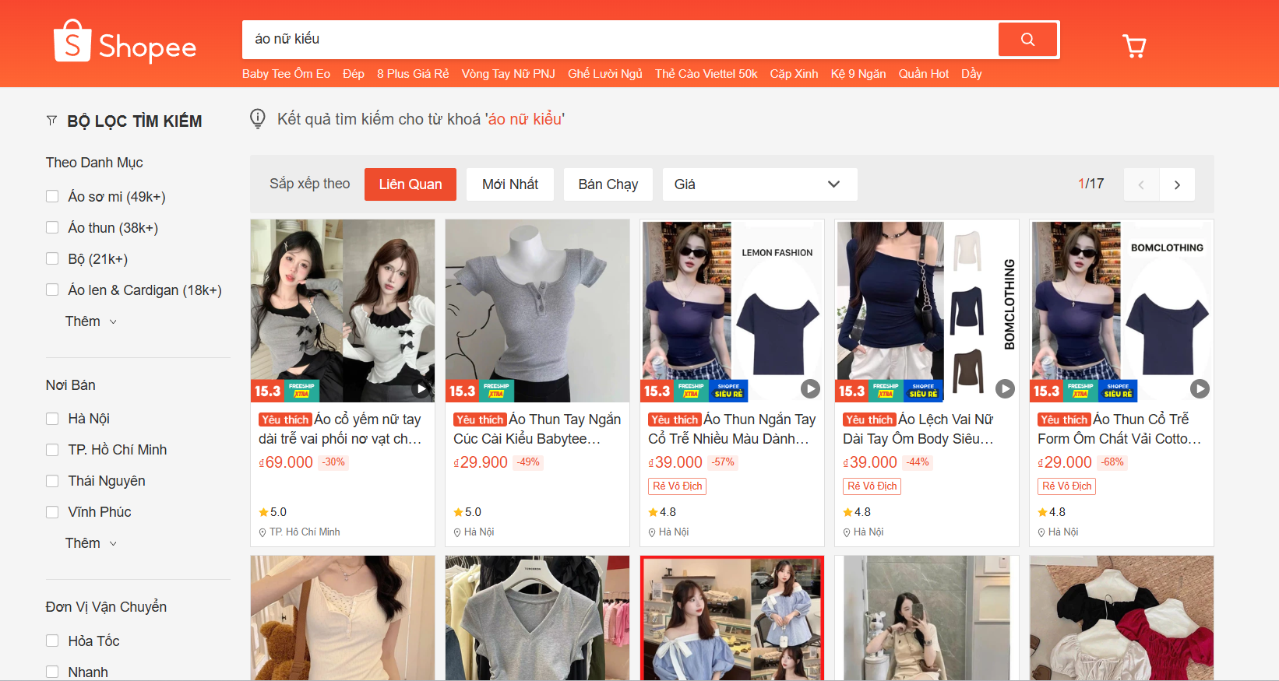Expand Thêm under Theo Danh Mục
The height and width of the screenshot is (681, 1279).
(91, 321)
